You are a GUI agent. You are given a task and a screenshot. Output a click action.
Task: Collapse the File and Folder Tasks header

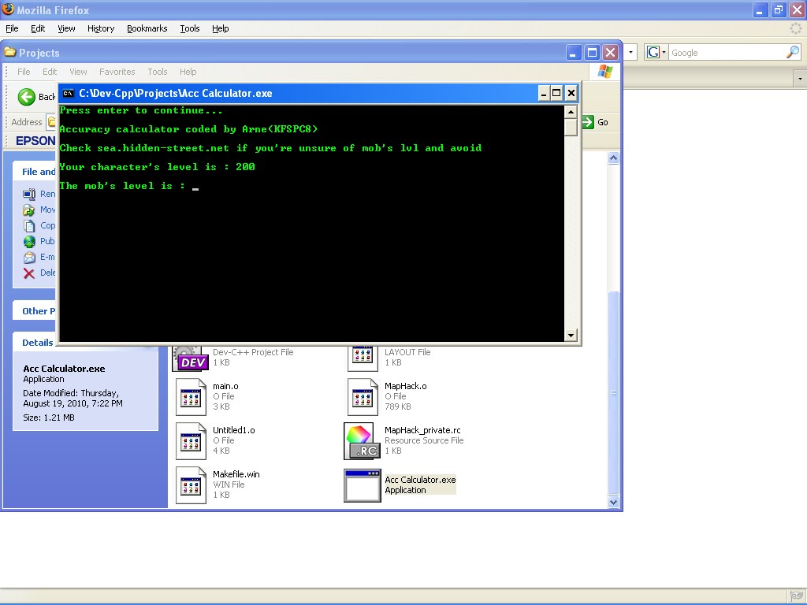click(34, 171)
